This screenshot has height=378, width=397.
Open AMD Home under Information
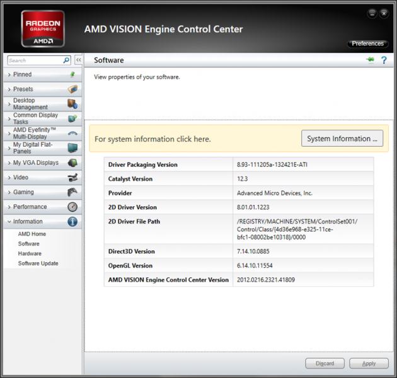coord(32,234)
